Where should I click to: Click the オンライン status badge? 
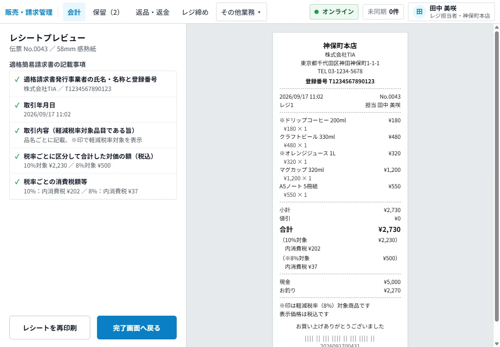(334, 12)
